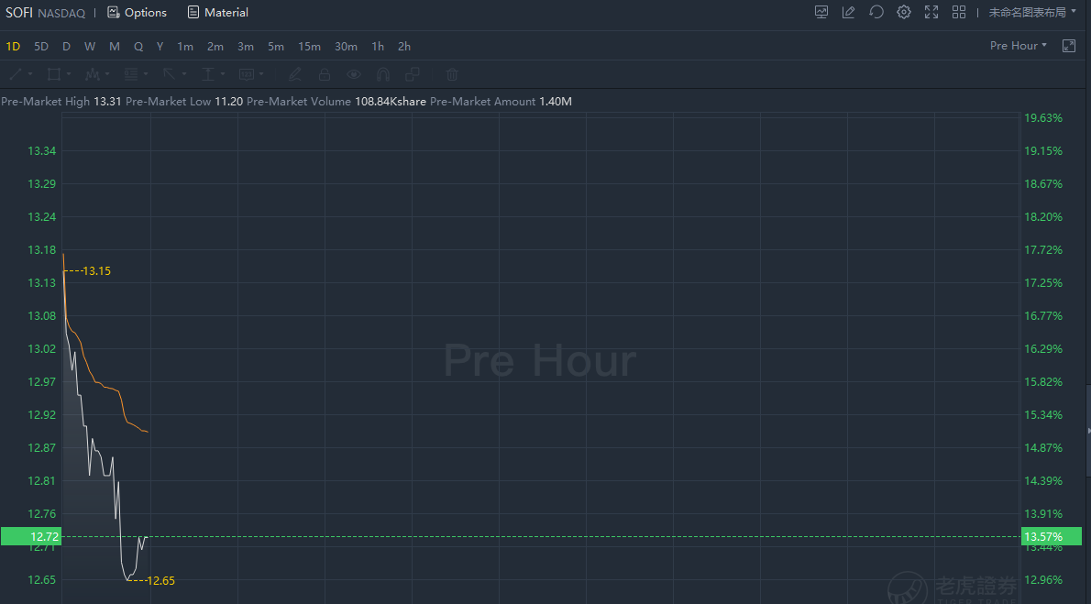Select the wave pattern drawing tool
The image size is (1091, 604).
coord(92,73)
